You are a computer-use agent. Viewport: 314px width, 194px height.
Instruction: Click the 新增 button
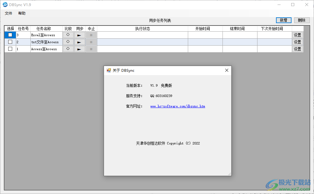(x=284, y=20)
